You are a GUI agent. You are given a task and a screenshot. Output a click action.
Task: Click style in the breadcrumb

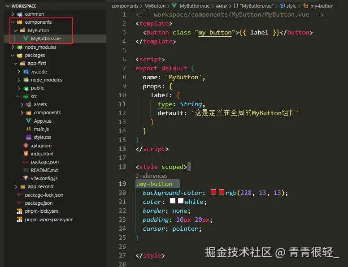point(291,6)
